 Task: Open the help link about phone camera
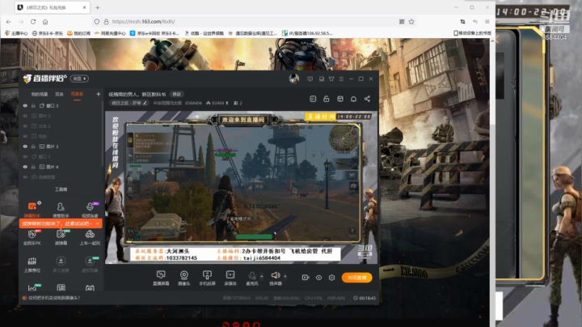pyautogui.click(x=54, y=298)
